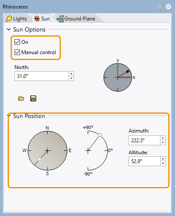
Task: Uncheck the On checkbox
Action: coord(17,42)
